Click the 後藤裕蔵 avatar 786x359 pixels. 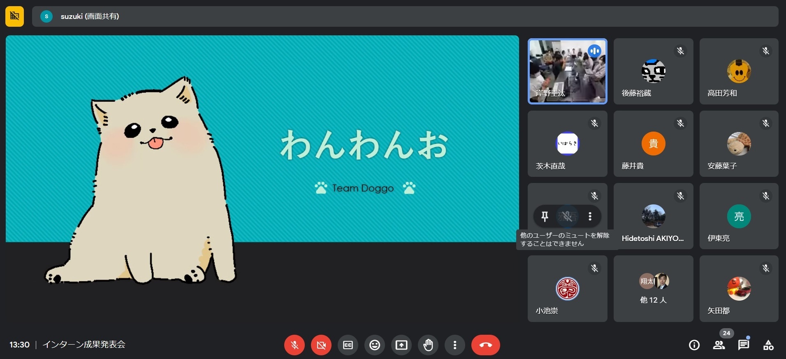tap(654, 71)
